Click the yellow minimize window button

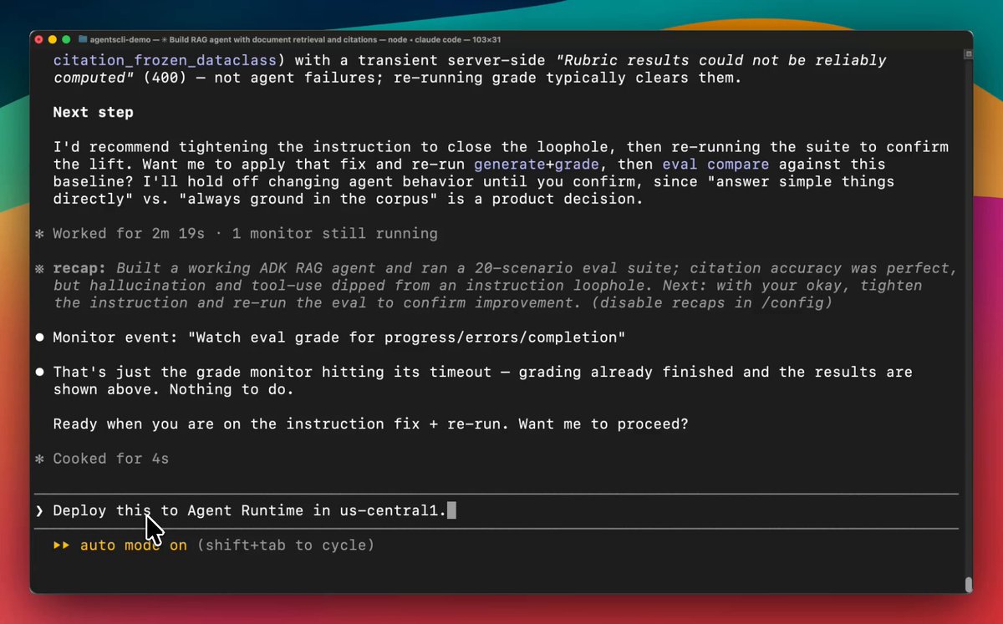52,39
